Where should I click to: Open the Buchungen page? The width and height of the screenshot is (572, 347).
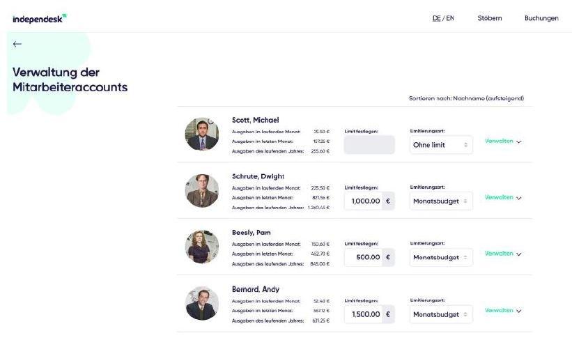tap(541, 18)
